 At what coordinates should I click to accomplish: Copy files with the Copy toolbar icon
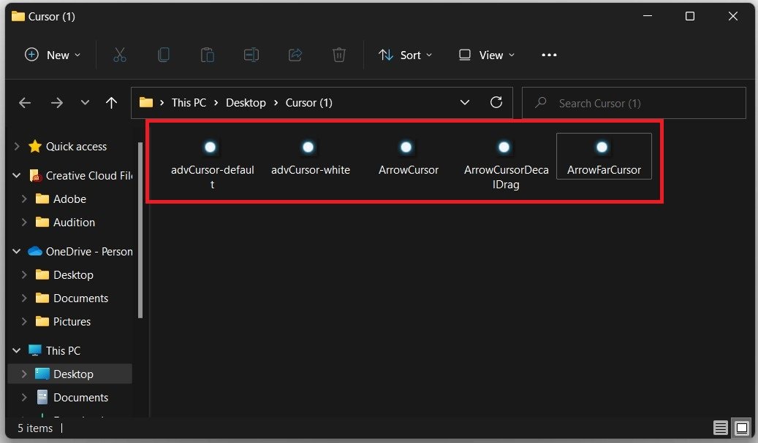tap(163, 54)
